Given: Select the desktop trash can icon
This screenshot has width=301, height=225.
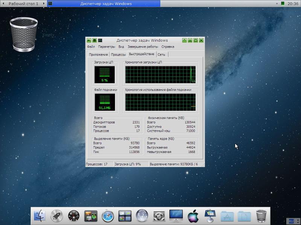Looking at the screenshot, I should [x=24, y=34].
